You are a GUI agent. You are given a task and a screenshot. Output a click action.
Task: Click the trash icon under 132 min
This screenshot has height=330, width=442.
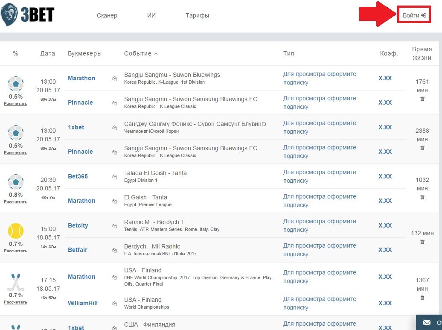[x=422, y=242]
